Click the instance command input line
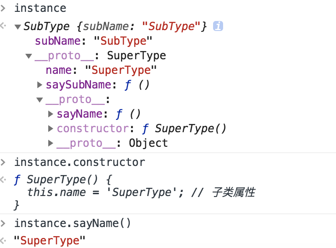336x248 pixels. click(40, 8)
